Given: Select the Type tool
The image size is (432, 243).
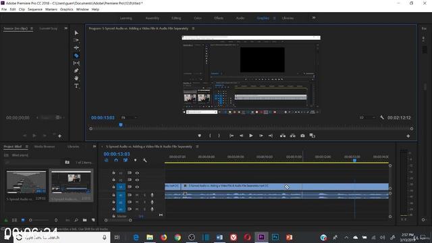Looking at the screenshot, I should 76,86.
